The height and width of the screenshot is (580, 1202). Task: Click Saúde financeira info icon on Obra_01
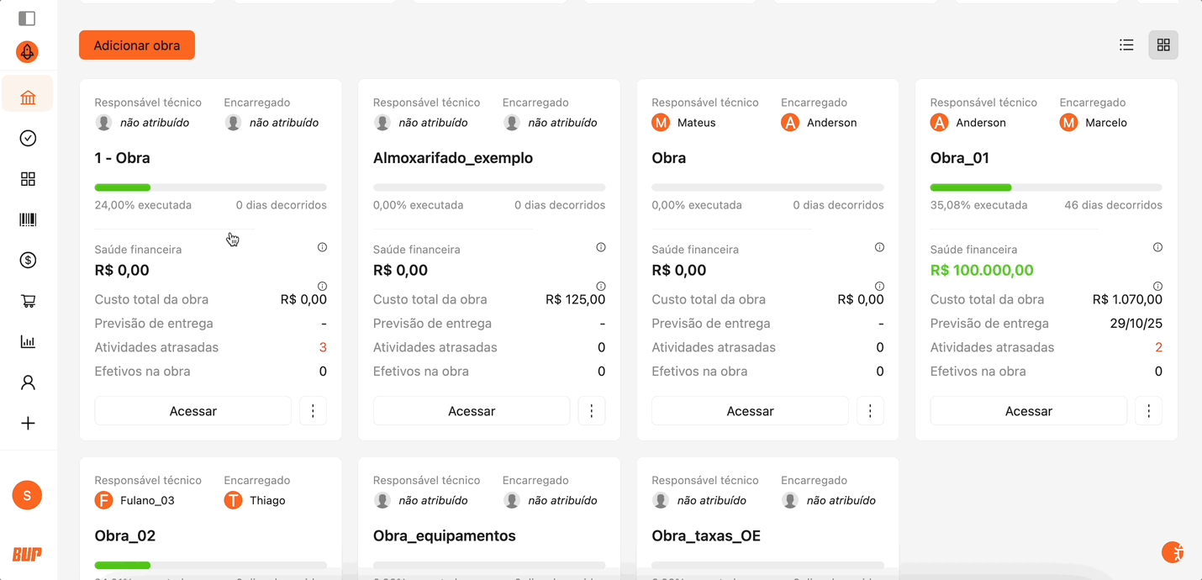1157,247
